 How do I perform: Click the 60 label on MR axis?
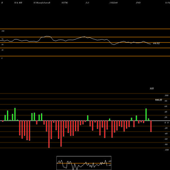[166, 106]
